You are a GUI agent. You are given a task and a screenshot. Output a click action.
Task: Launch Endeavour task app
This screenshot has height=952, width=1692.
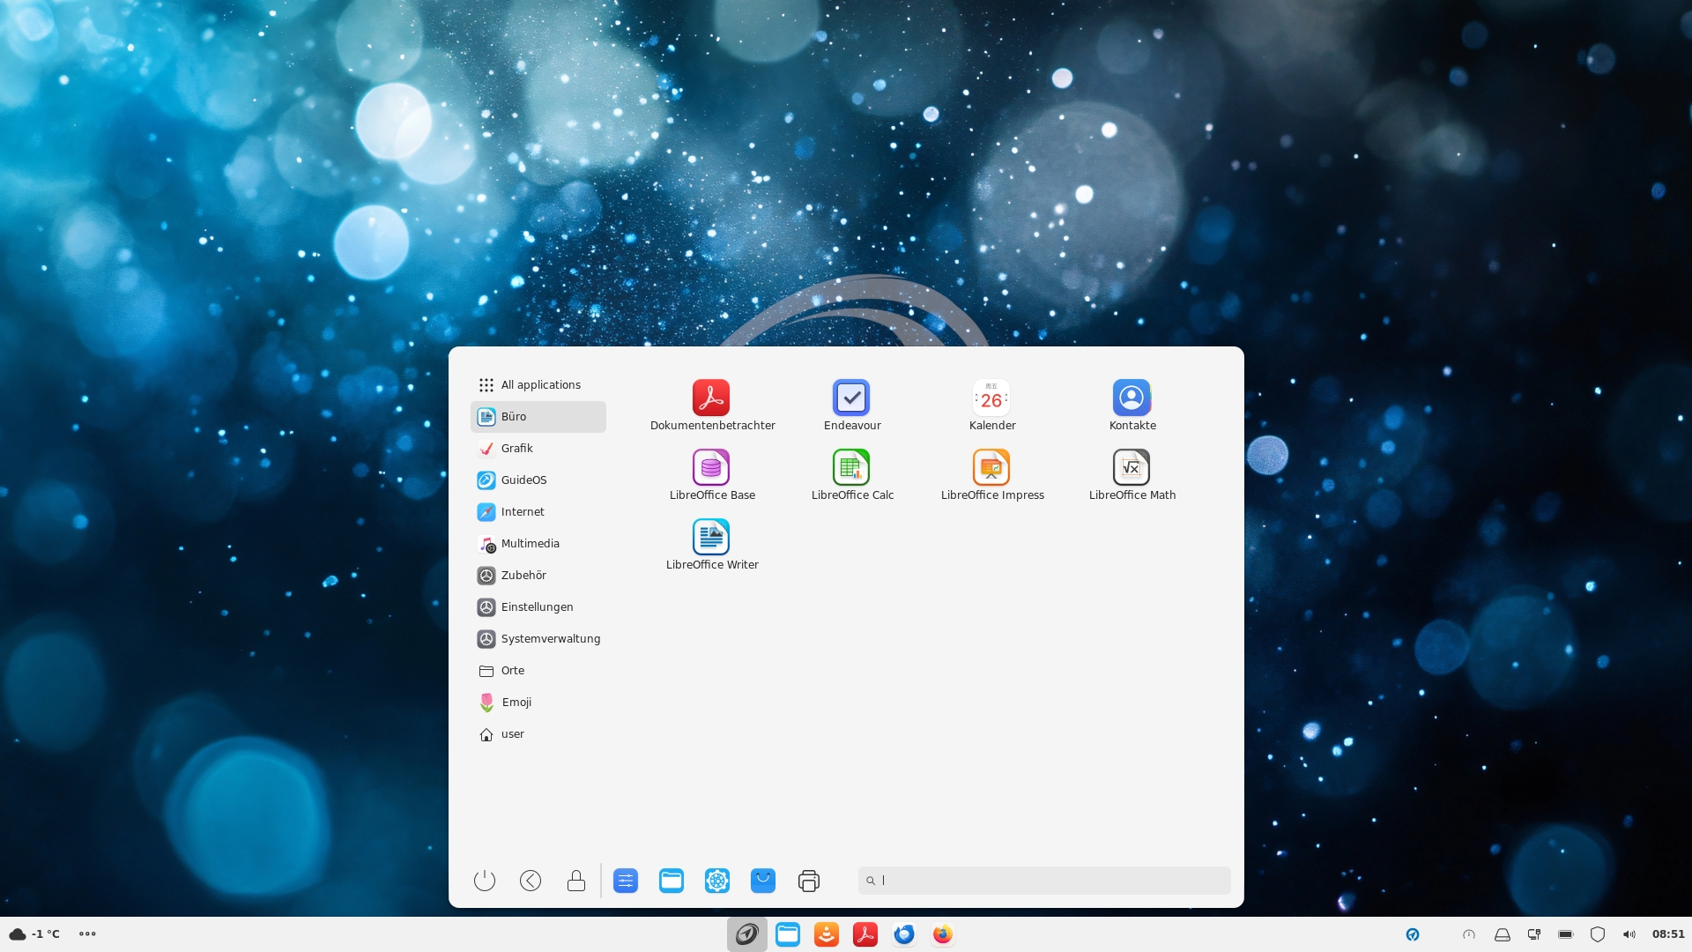(851, 398)
